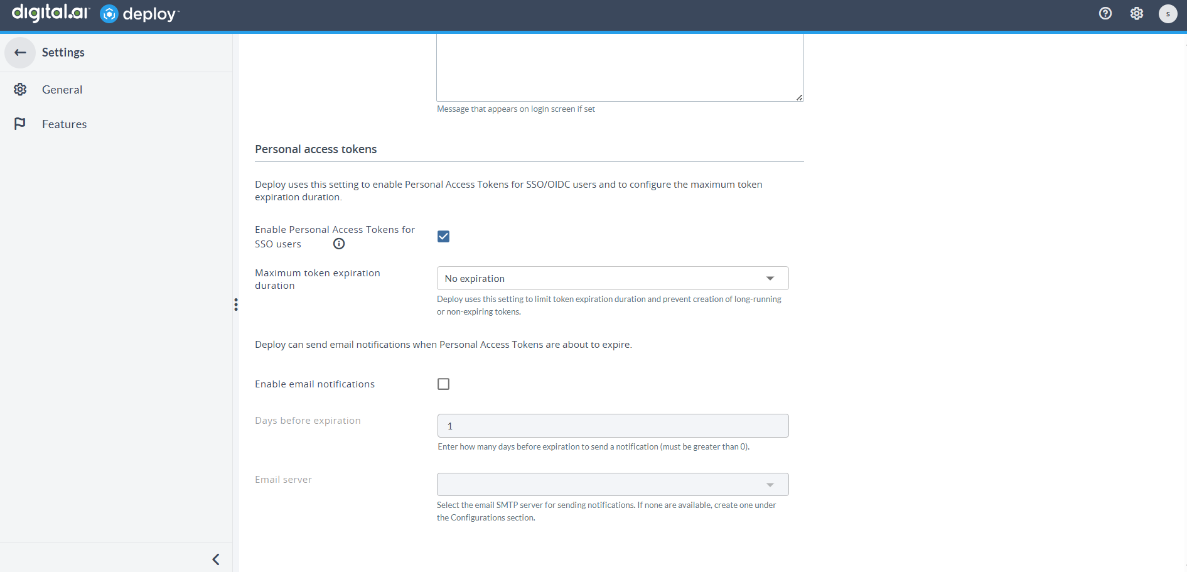Open Maximum token expiration duration dropdown
Viewport: 1187px width, 572px height.
612,279
